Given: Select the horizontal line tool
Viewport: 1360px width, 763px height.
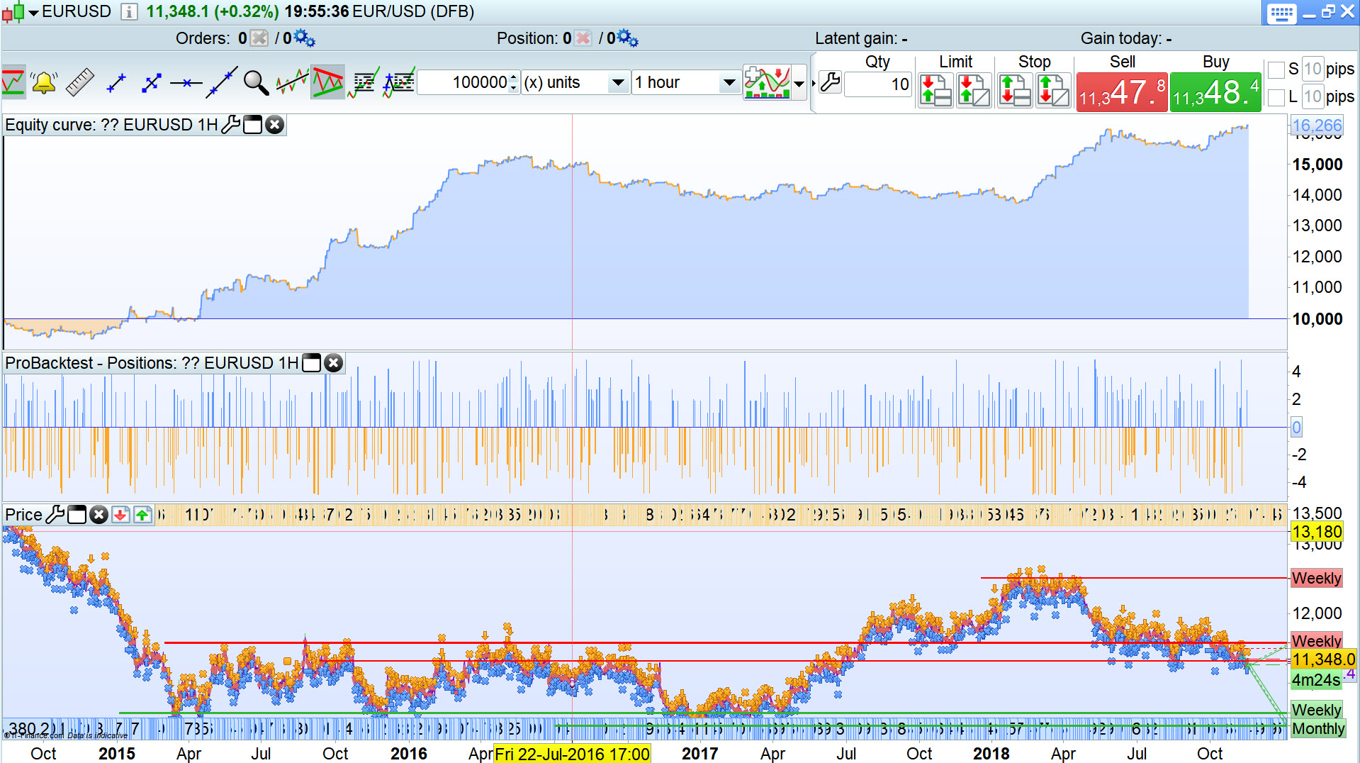Looking at the screenshot, I should (186, 83).
